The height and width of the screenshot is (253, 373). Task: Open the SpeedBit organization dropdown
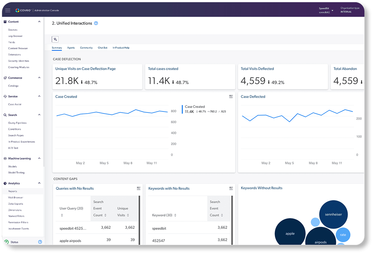point(332,10)
